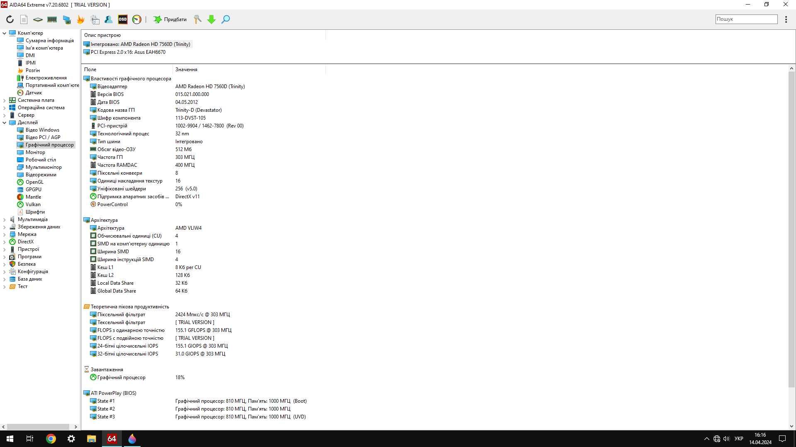Image resolution: width=796 pixels, height=447 pixels.
Task: Click the tree panel horizontal scrollbar right arrow
Action: point(75,427)
